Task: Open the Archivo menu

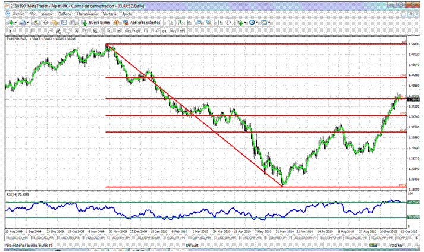Action: (x=12, y=13)
